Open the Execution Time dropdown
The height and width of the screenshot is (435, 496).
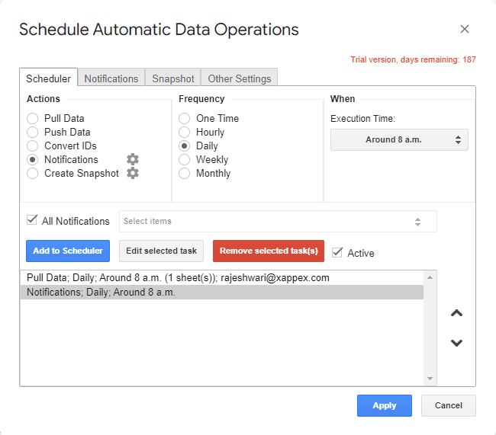[399, 139]
